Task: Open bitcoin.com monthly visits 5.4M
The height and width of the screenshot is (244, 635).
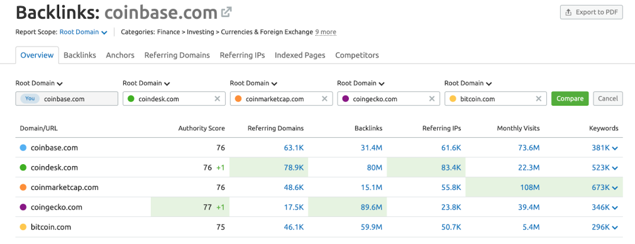Action: (531, 227)
